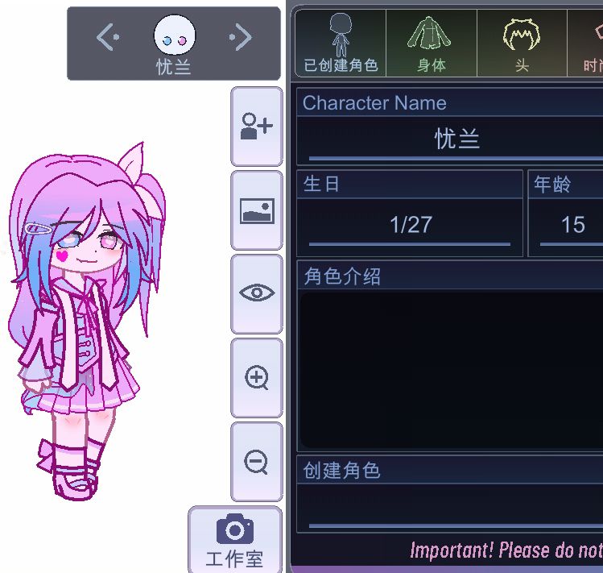This screenshot has height=573, width=603.
Task: Click the 角色介绍 description text area
Action: point(451,370)
